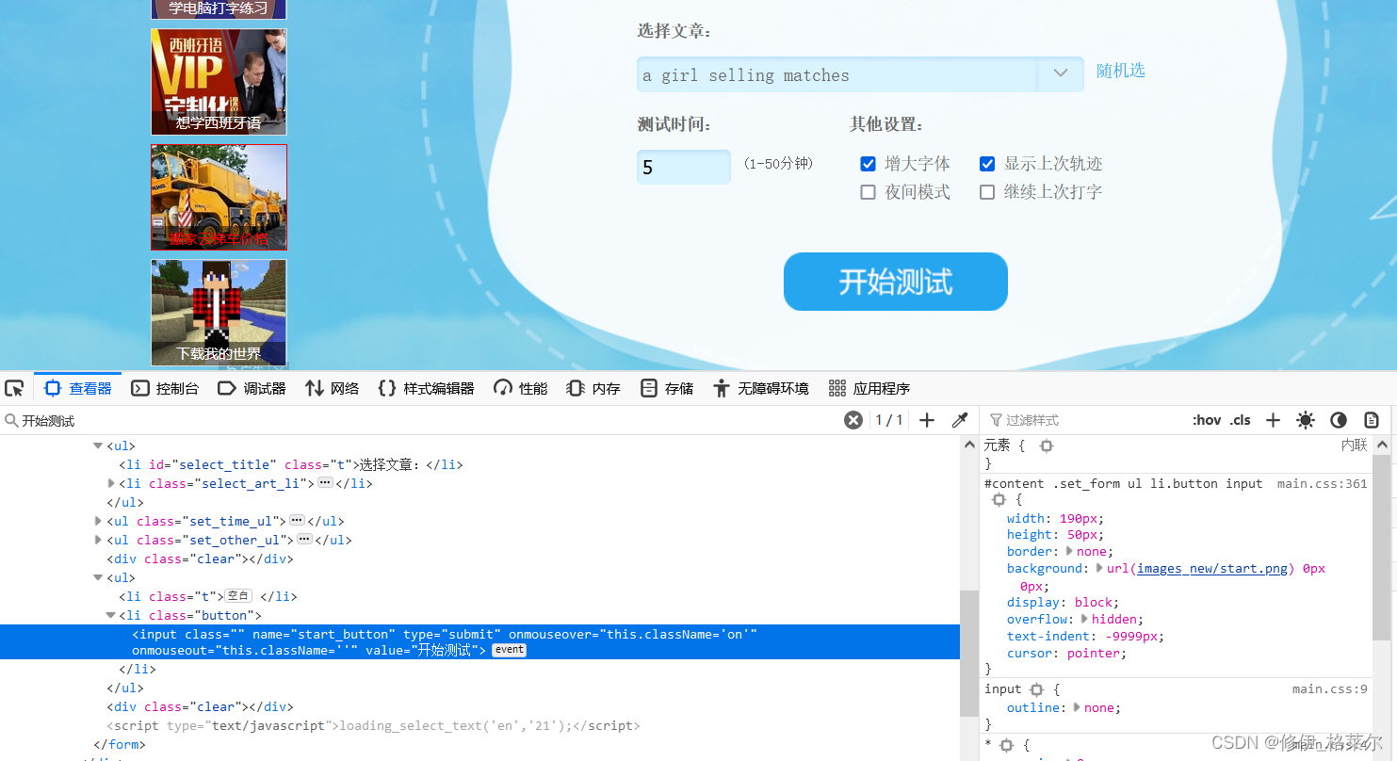Open the images_new/start.png link

(1212, 569)
